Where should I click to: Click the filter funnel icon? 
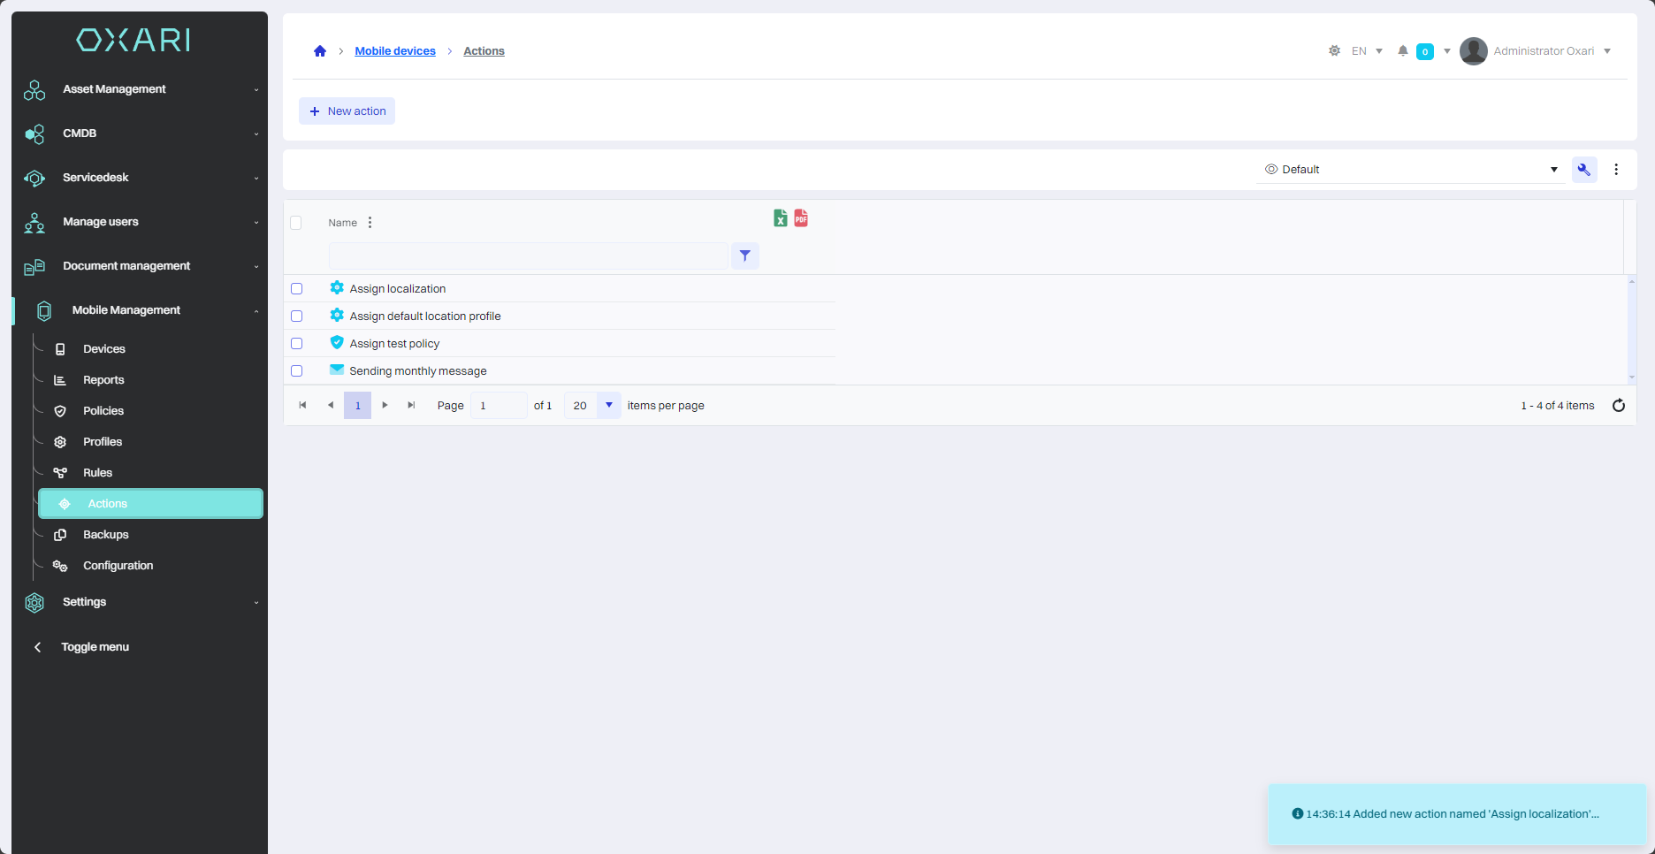pyautogui.click(x=745, y=256)
